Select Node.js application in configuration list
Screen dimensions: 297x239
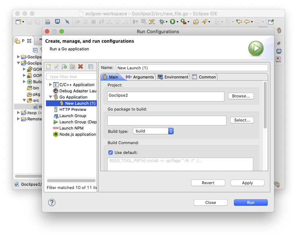point(77,134)
